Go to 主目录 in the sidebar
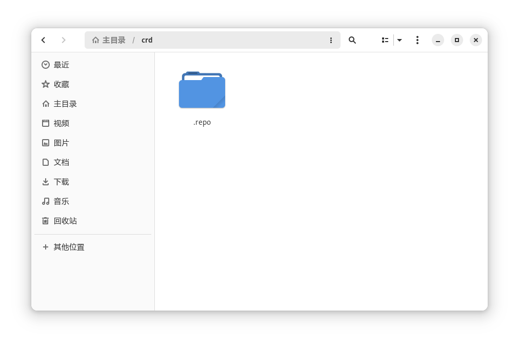This screenshot has width=519, height=345. [93, 104]
